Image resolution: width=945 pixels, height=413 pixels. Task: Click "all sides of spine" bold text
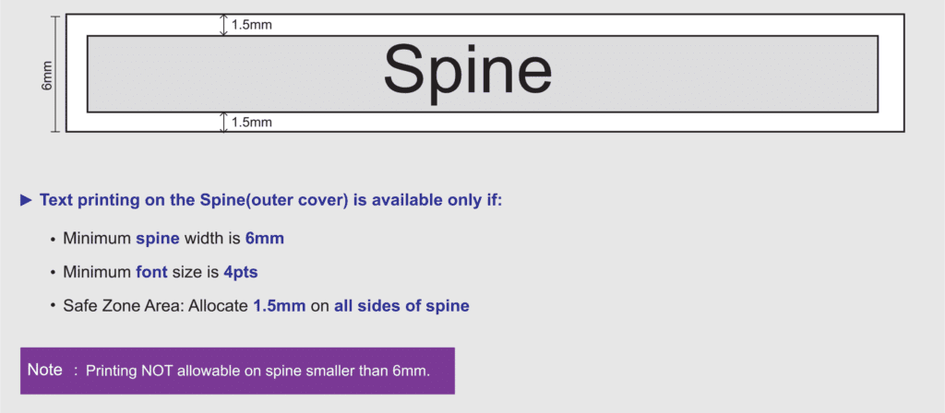(x=401, y=306)
